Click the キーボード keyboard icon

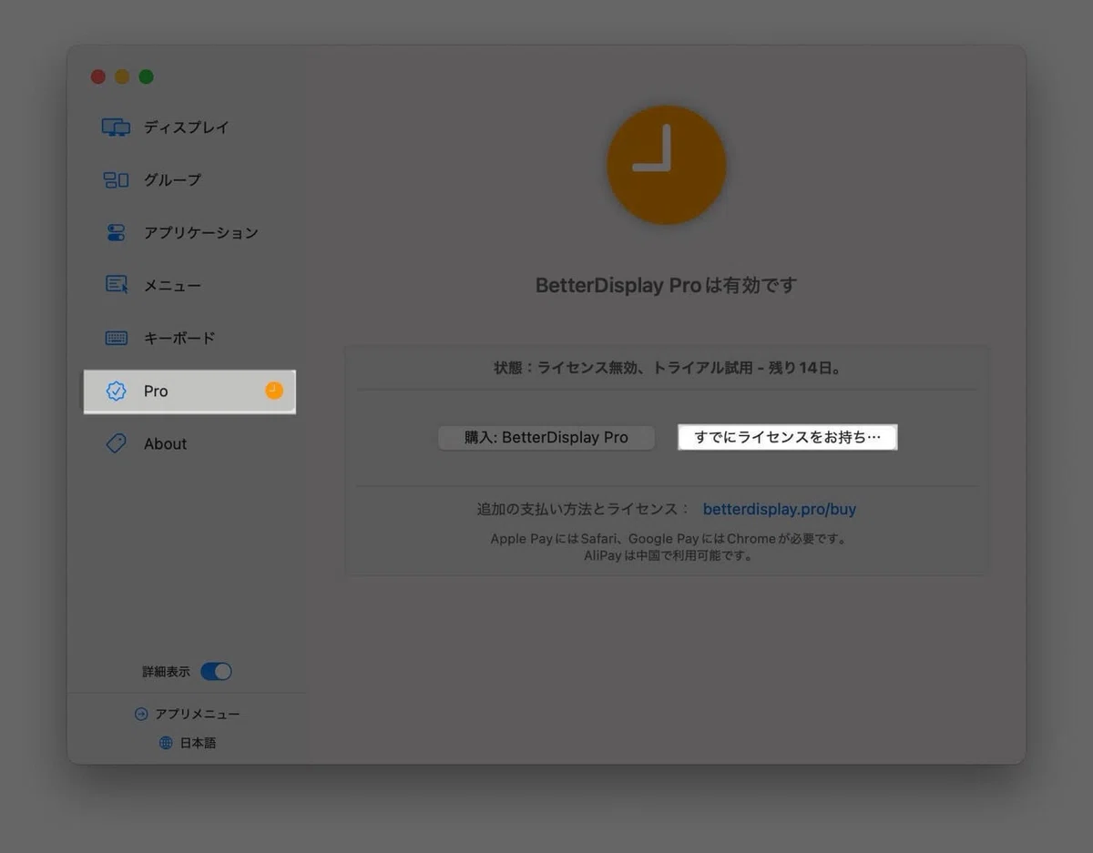(117, 338)
